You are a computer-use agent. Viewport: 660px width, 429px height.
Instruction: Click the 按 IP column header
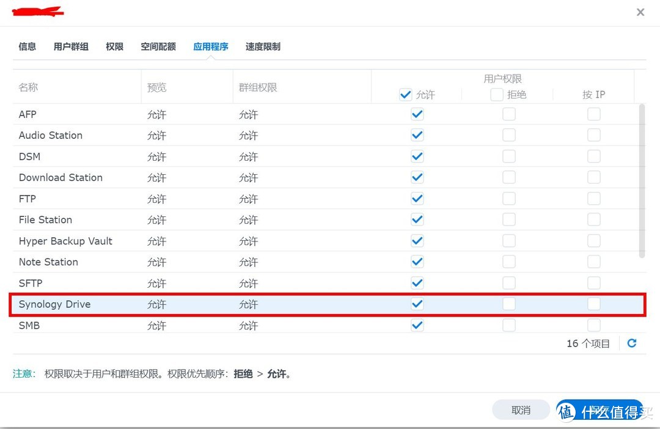593,94
